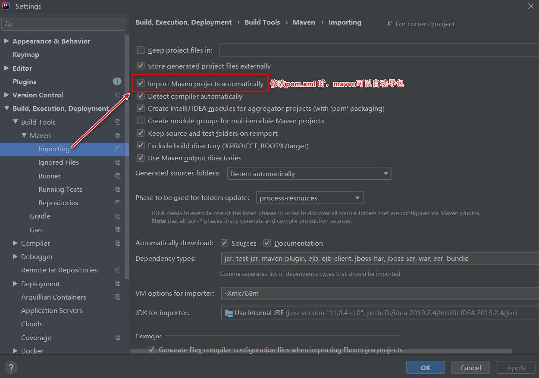Expand the Compiler node

[x=15, y=243]
